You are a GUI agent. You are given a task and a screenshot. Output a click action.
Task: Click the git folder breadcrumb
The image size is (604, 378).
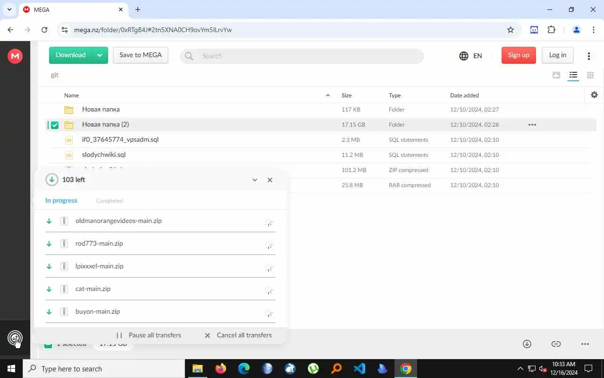55,75
